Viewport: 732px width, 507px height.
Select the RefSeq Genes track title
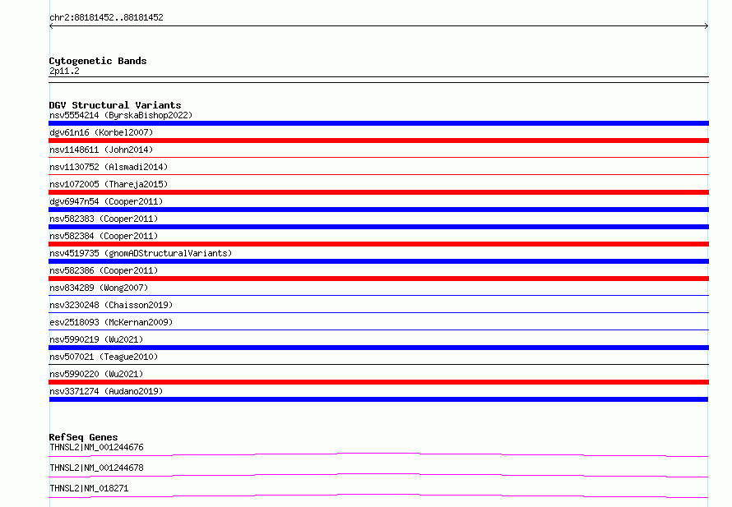coord(84,437)
